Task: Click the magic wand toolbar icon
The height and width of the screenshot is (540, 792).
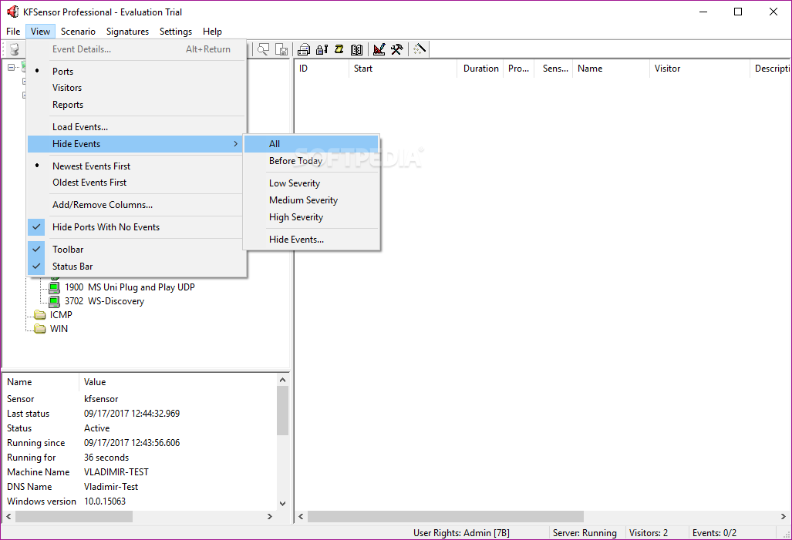Action: (420, 49)
